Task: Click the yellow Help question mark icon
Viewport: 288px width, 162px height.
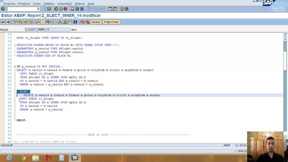Action: pyautogui.click(x=122, y=9)
